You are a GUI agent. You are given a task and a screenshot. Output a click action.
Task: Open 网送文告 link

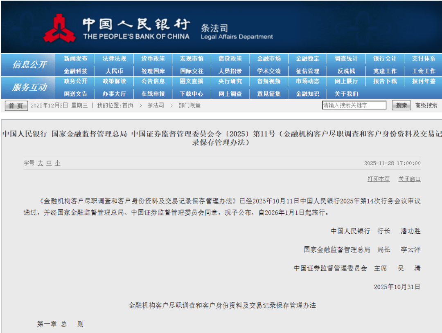76,94
